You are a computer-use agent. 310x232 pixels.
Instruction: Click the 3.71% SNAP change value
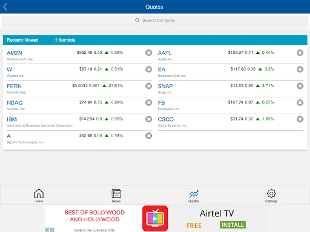pos(268,86)
